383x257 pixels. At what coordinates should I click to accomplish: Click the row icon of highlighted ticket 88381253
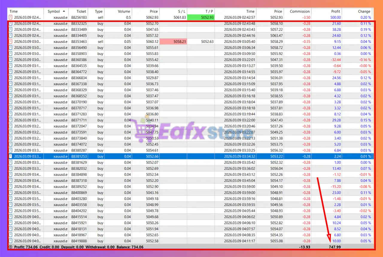click(11, 156)
